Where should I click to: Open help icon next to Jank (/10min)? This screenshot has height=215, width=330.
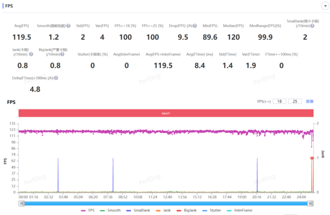click(31, 54)
